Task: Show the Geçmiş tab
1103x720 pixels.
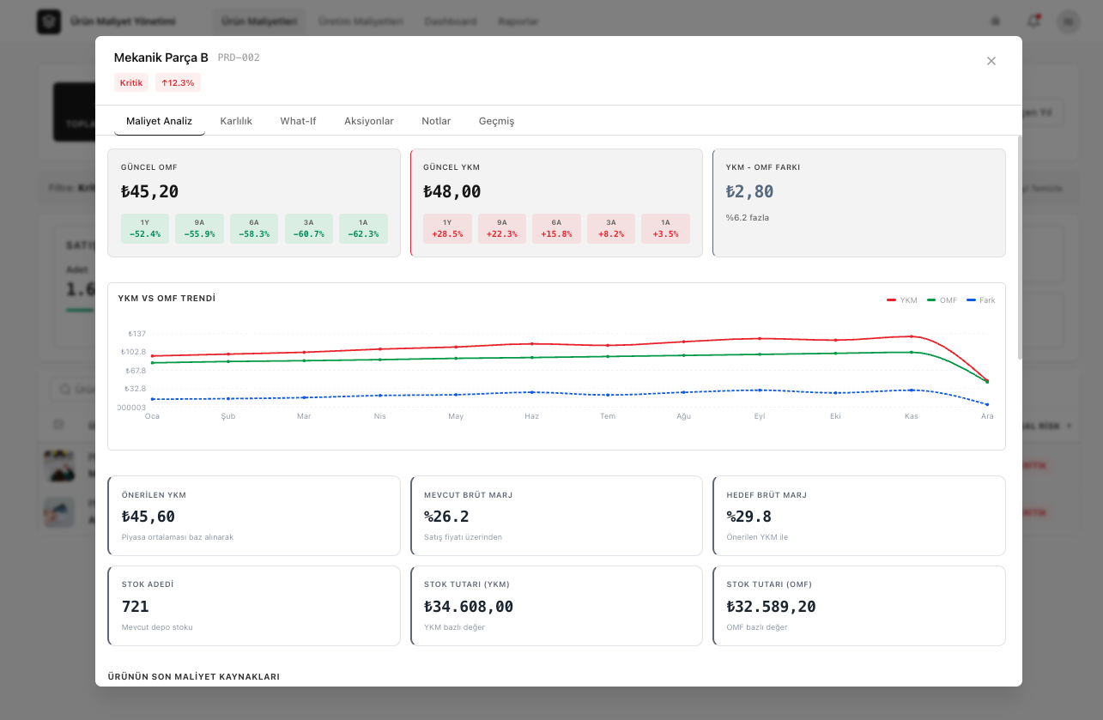Action: click(496, 121)
